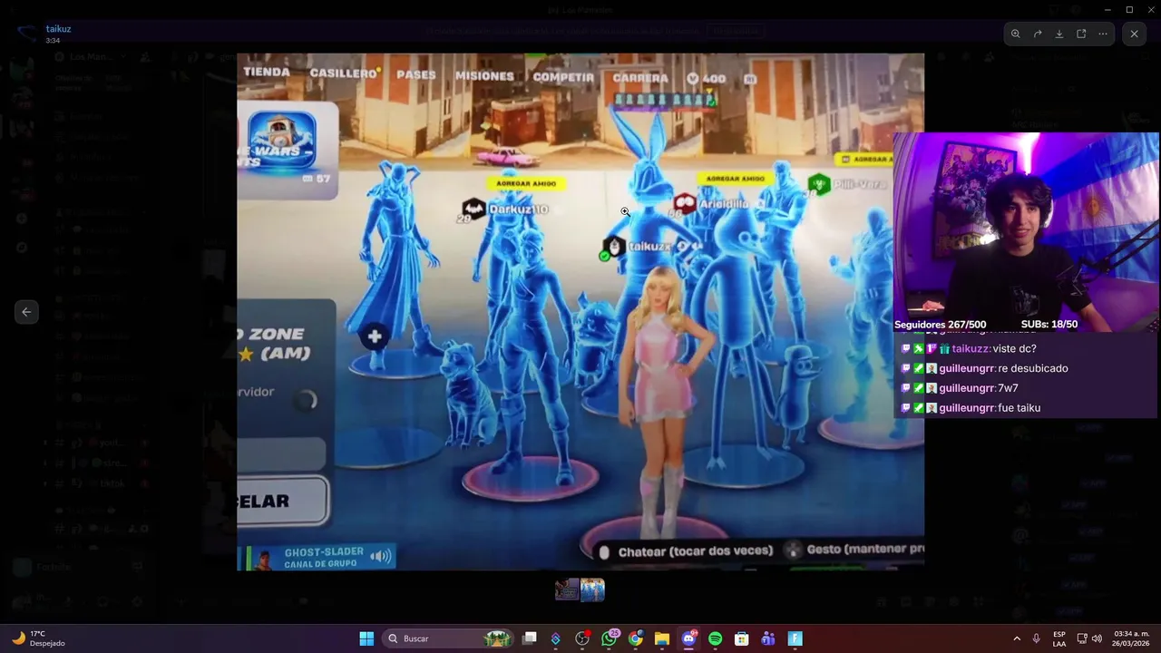Open the weather widget showing 17°C Despejado
The image size is (1161, 653).
(x=38, y=638)
